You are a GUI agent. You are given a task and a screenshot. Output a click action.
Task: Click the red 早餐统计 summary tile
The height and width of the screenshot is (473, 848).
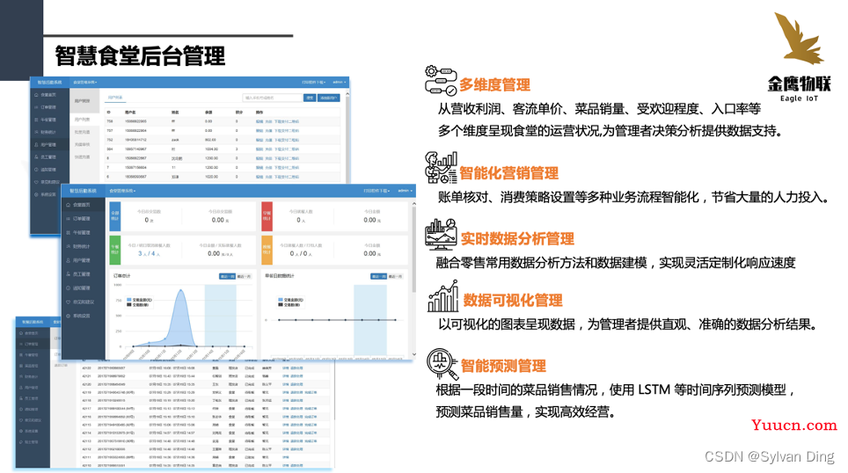click(x=267, y=215)
